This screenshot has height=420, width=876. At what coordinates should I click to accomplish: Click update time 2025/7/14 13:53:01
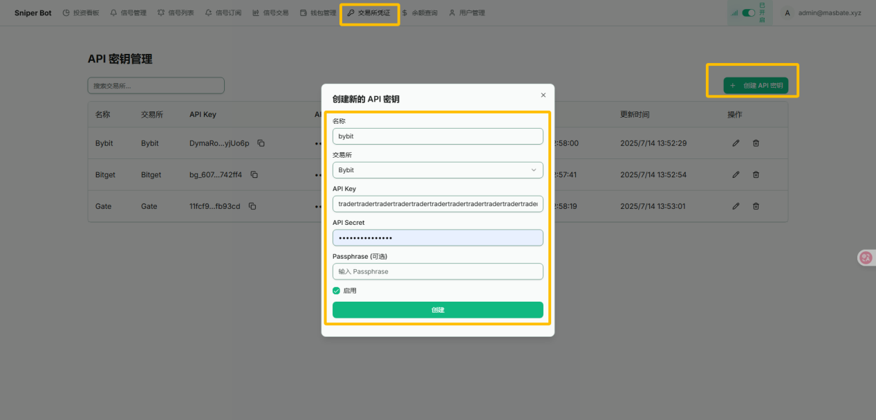(653, 206)
